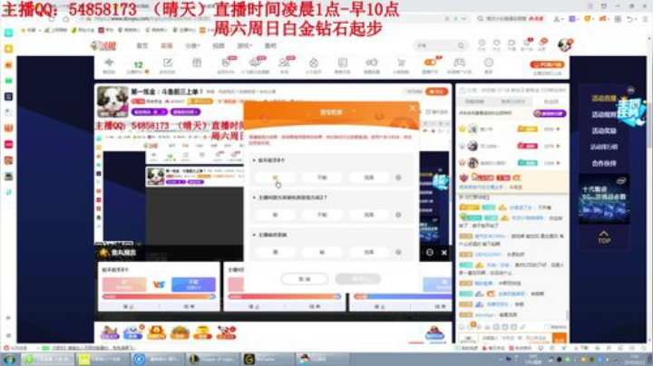Expand the second purple pill under room title
This screenshot has width=653, height=366.
(x=185, y=111)
